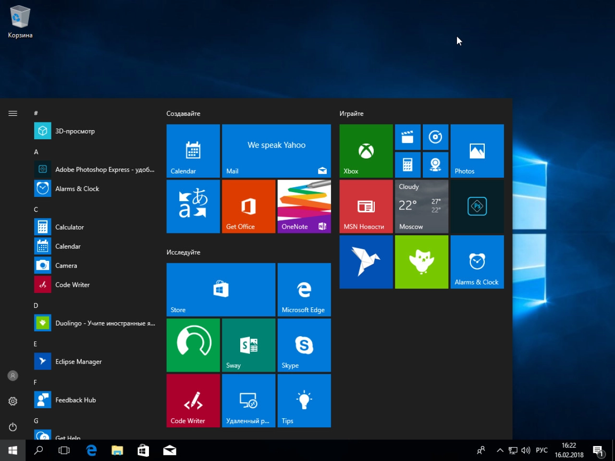Open the white origami bird tile
The height and width of the screenshot is (461, 615).
click(x=366, y=262)
